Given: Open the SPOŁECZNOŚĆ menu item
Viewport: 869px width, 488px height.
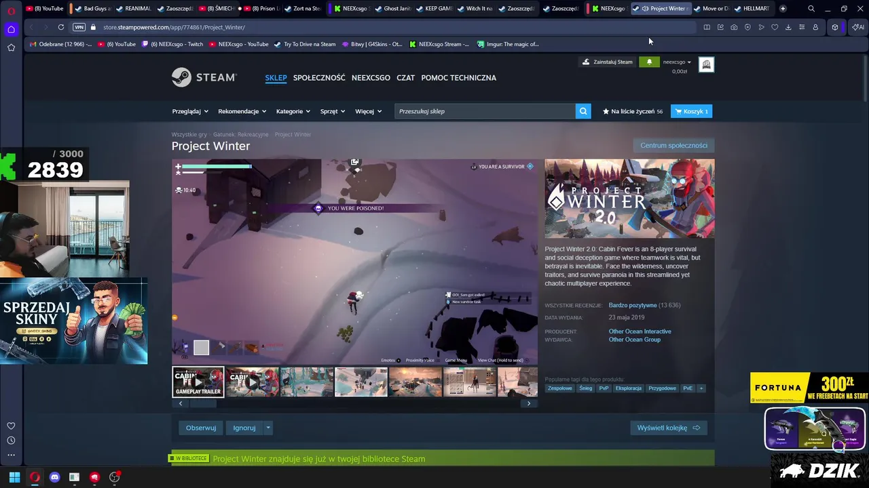Looking at the screenshot, I should click(319, 77).
